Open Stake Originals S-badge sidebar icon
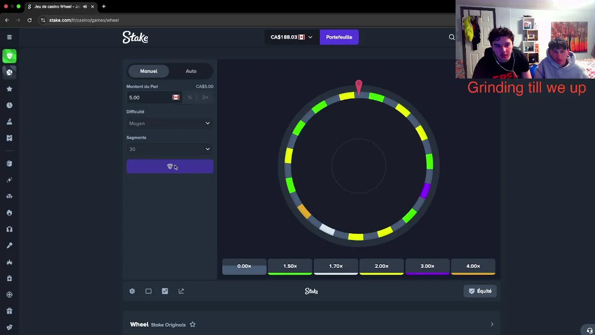Screen dimensions: 595x335 pos(9,163)
